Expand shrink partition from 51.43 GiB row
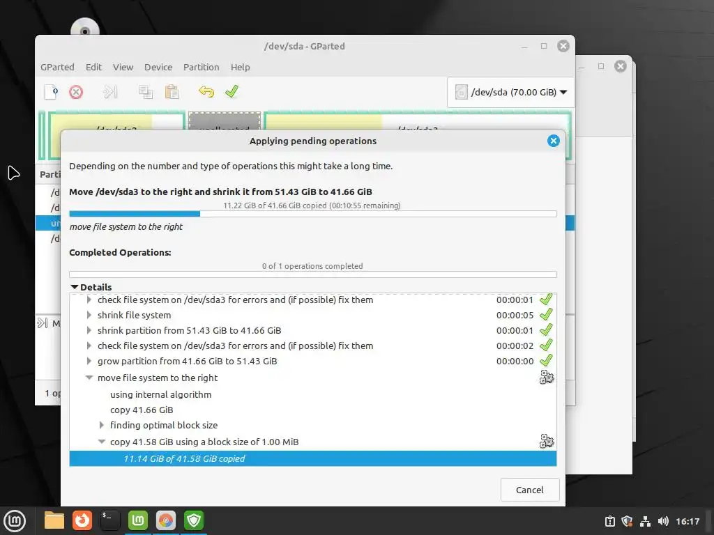The width and height of the screenshot is (714, 535). pos(89,330)
